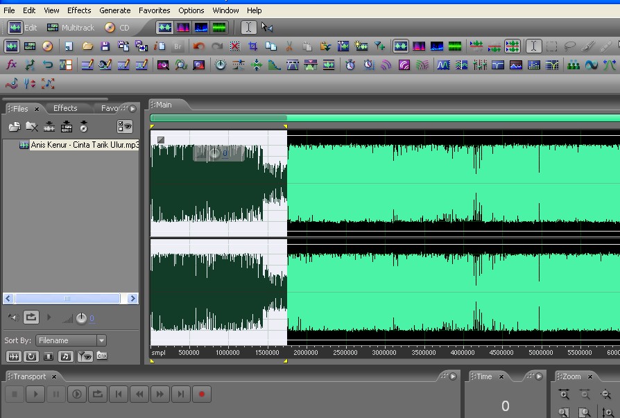Click the Zoom Out Horizontally icon
Viewport: 620px width, 418px height.
[585, 394]
